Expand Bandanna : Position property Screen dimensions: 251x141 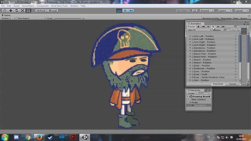point(190,48)
